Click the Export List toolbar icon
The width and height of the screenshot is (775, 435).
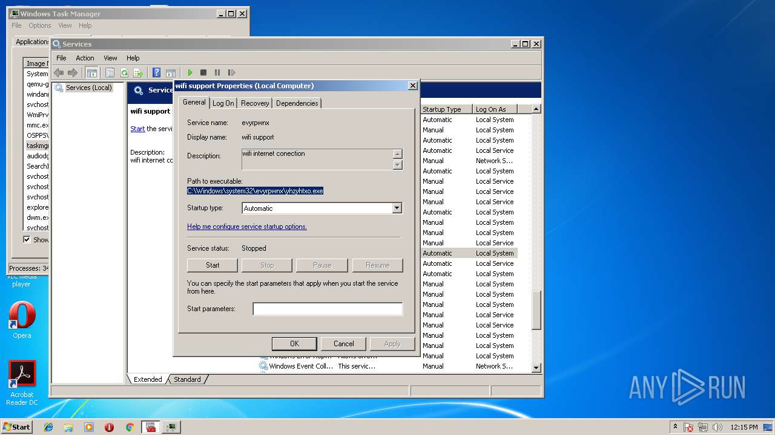pos(138,72)
